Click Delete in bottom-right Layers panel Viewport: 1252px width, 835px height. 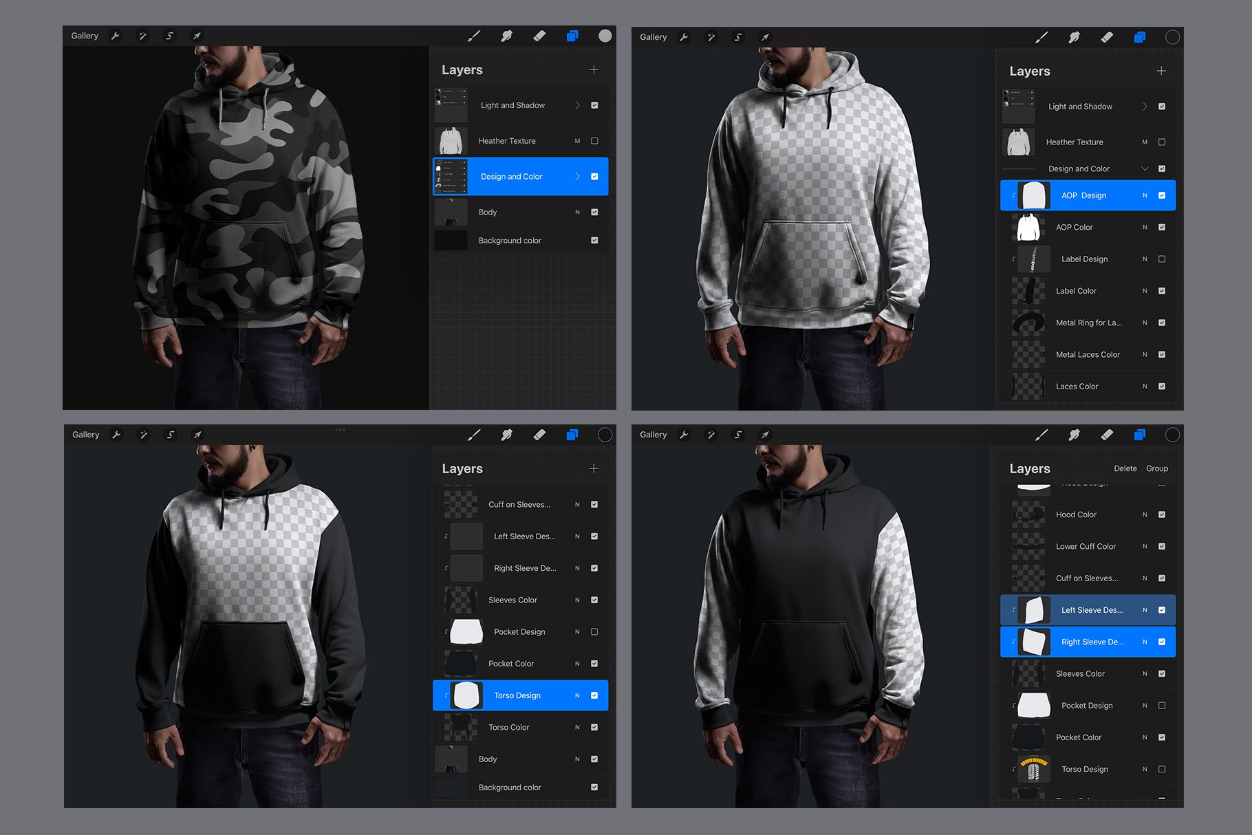coord(1125,468)
